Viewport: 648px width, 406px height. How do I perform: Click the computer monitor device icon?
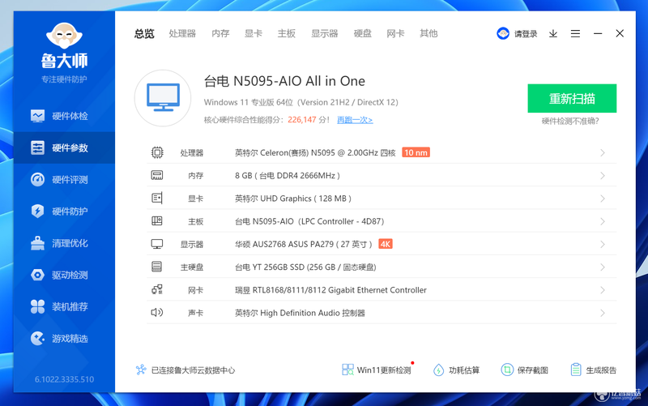(163, 98)
